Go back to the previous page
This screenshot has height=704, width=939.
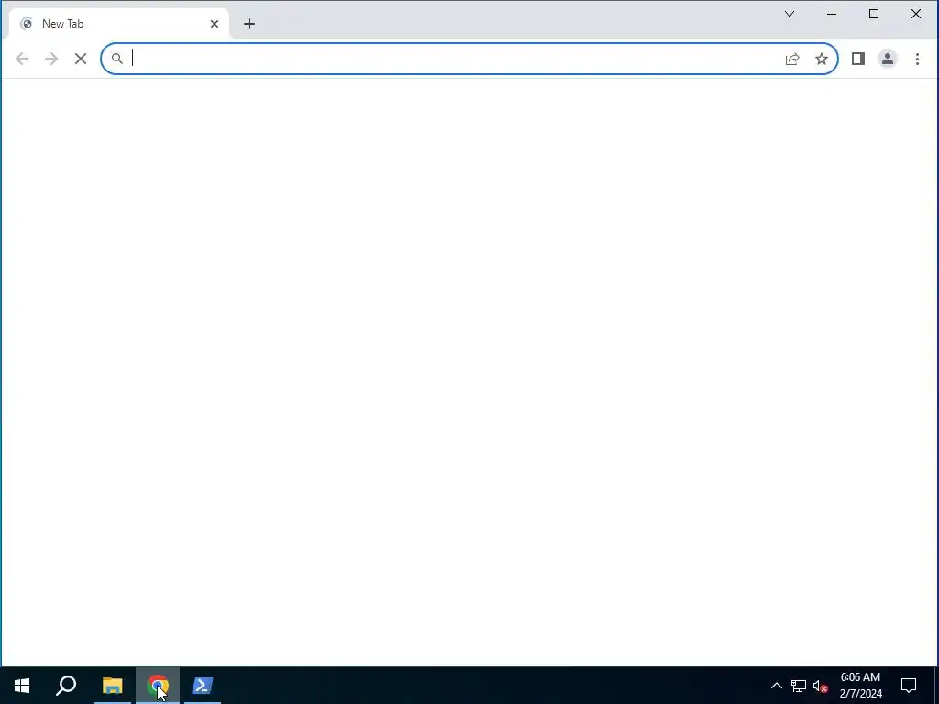22,59
